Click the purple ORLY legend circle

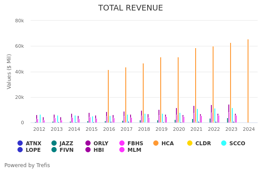(88, 143)
